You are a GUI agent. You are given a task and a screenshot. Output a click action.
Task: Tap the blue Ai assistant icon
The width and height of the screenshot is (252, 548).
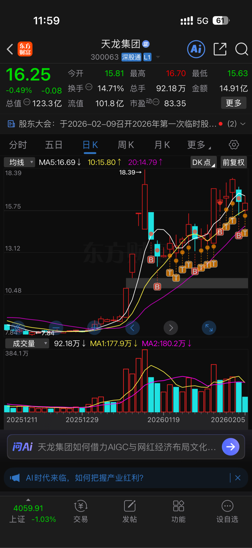[x=196, y=49]
